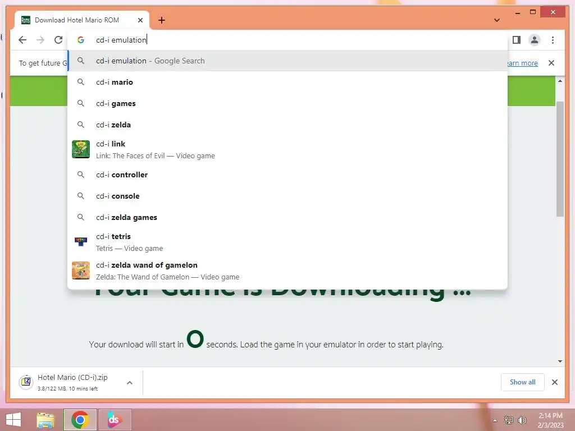Image resolution: width=575 pixels, height=431 pixels.
Task: Open the Windows Start menu
Action: coord(13,420)
